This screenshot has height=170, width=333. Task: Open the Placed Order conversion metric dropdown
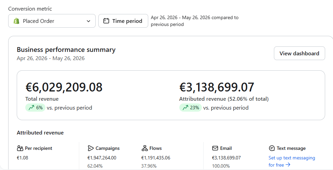click(52, 21)
